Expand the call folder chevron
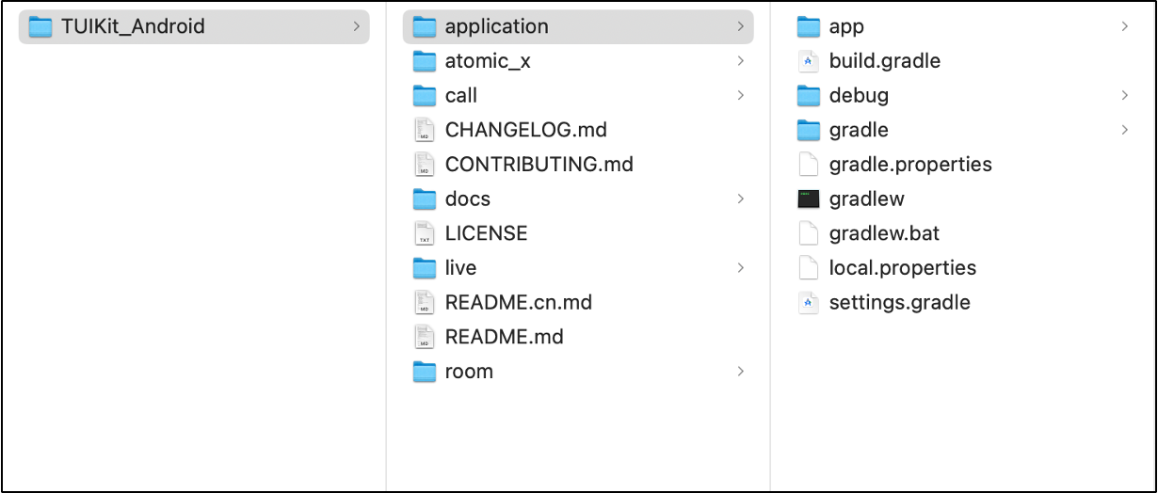 tap(741, 95)
